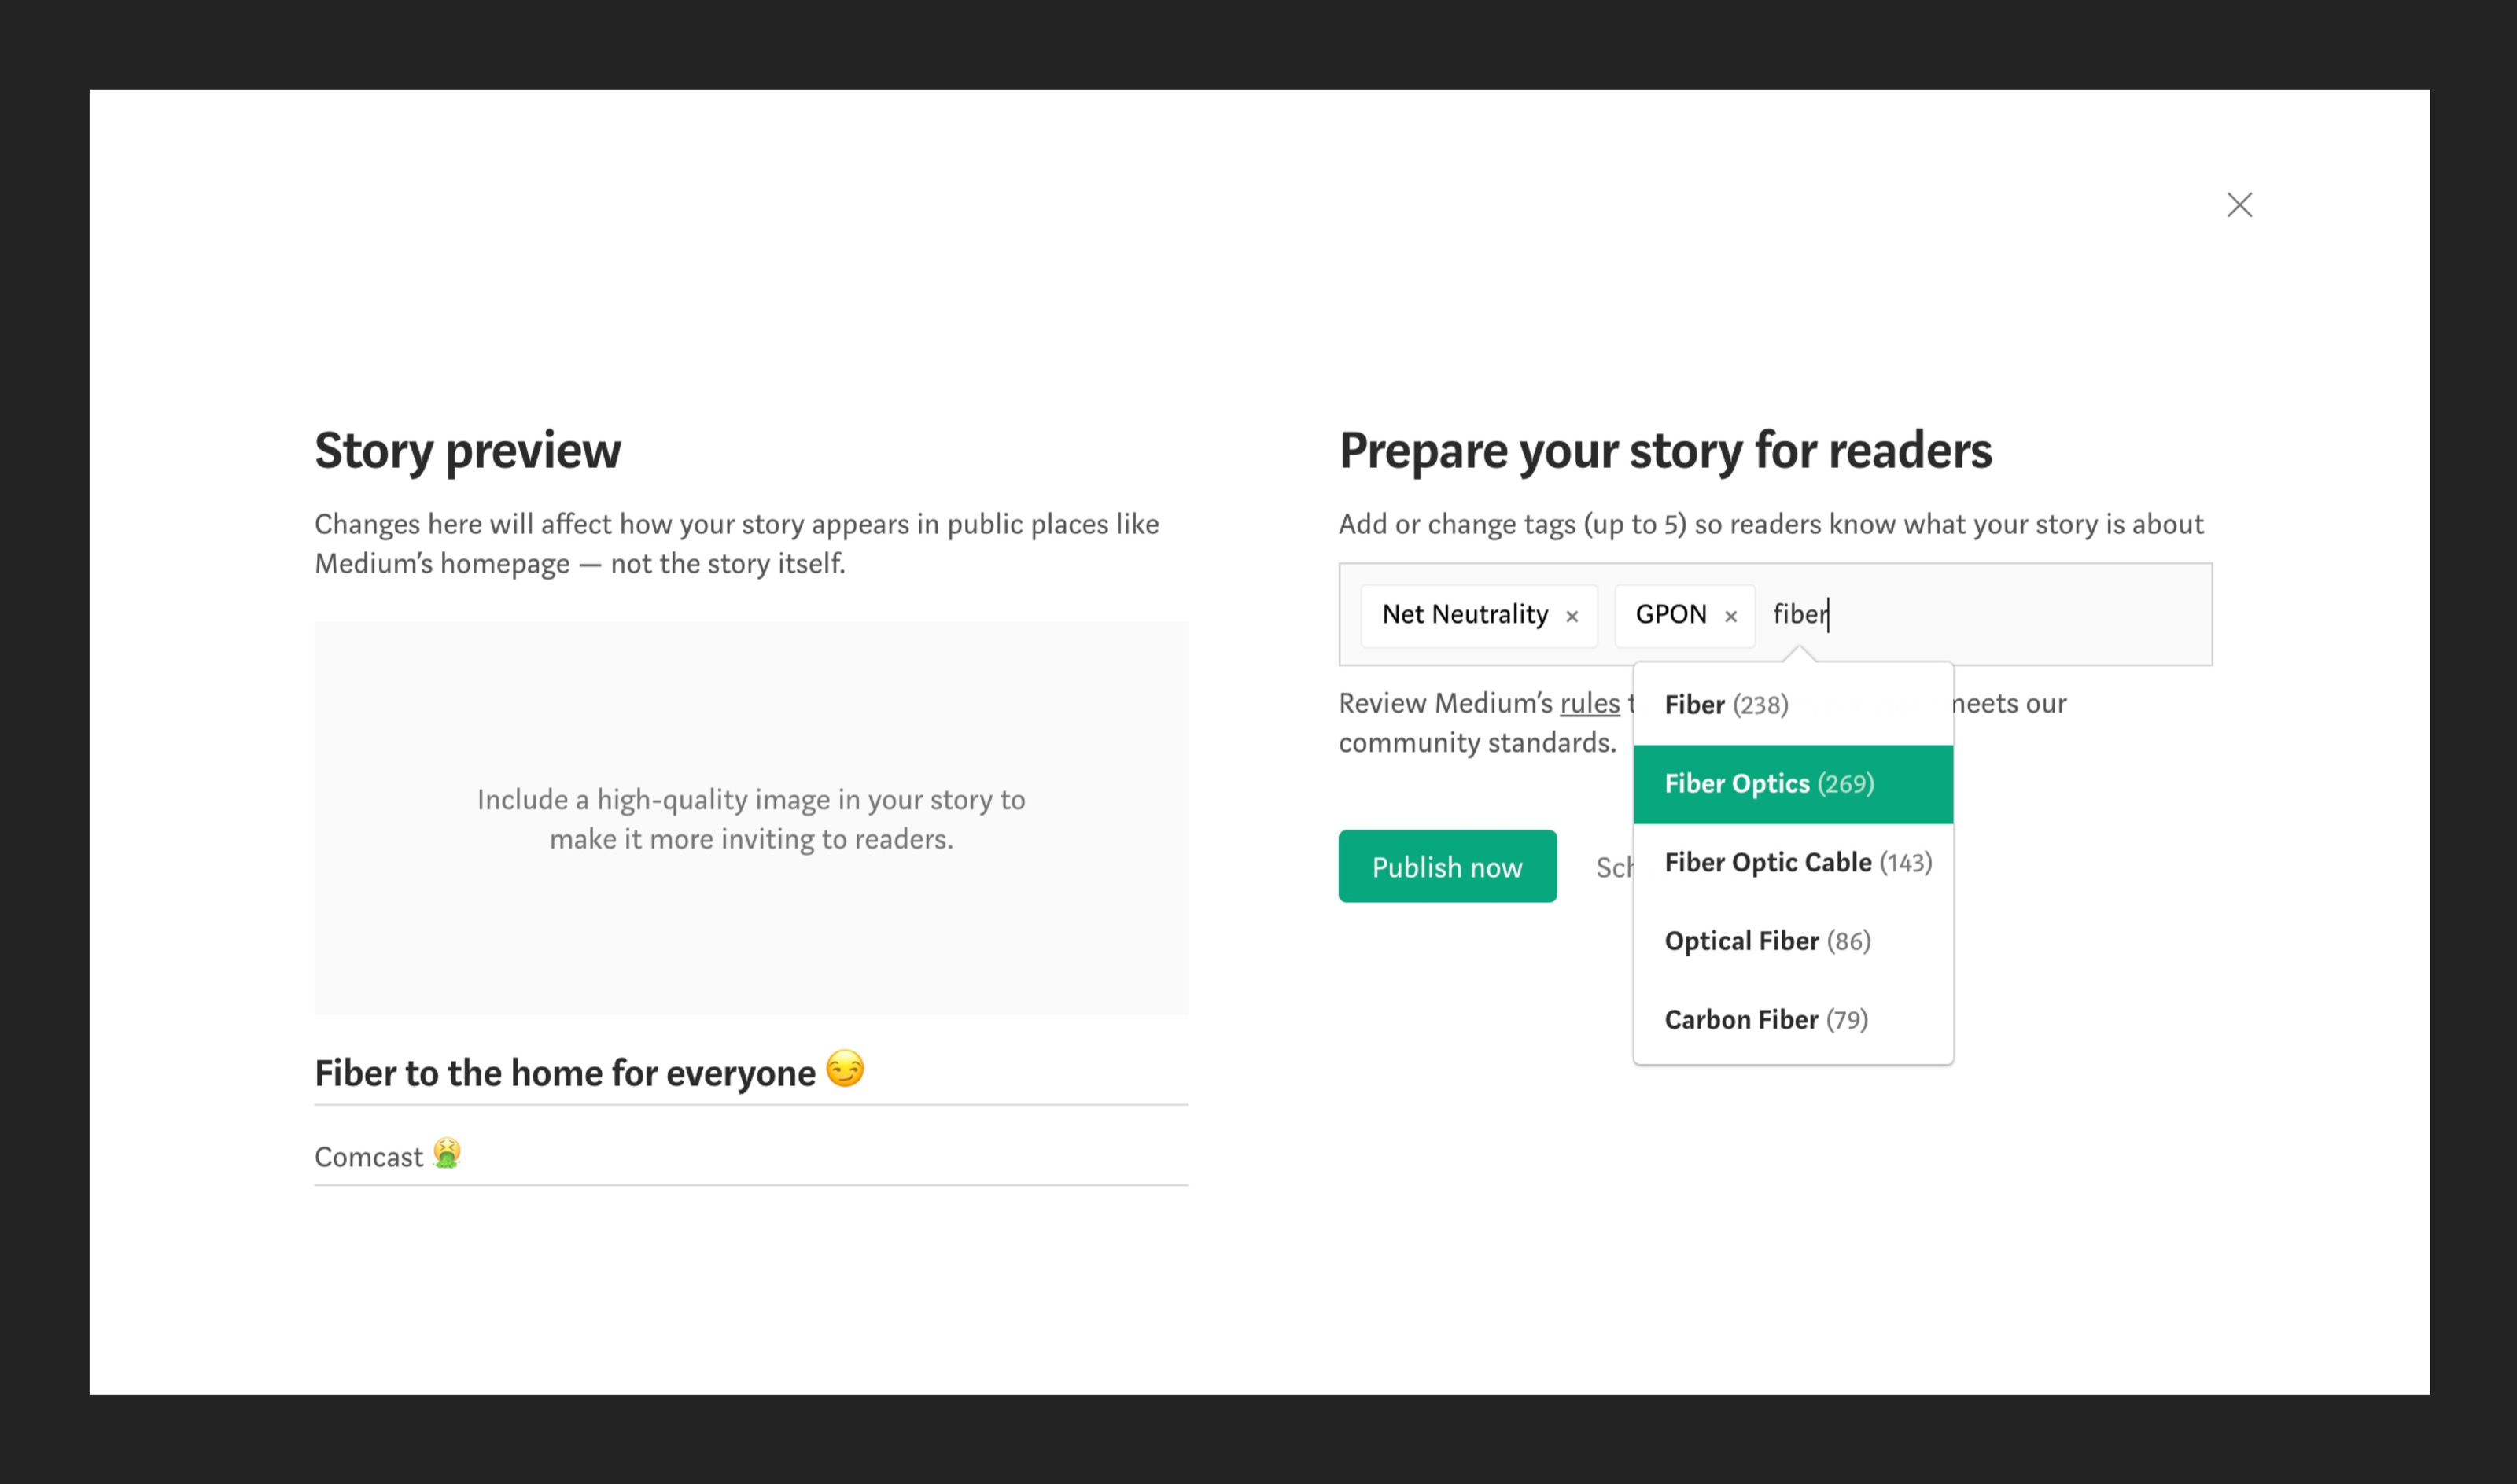The width and height of the screenshot is (2517, 1484).
Task: Click the GPON tag label
Action: [1670, 614]
